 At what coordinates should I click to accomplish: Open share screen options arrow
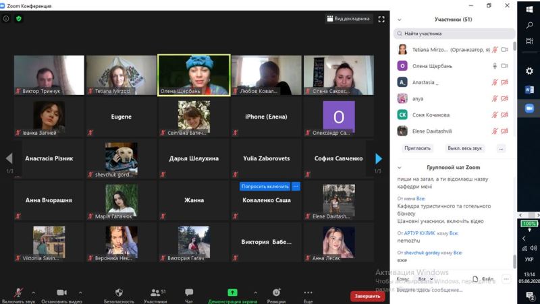(256, 293)
